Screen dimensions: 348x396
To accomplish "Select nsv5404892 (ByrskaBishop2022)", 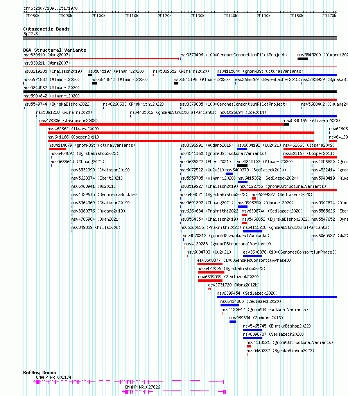I will coord(84,153).
